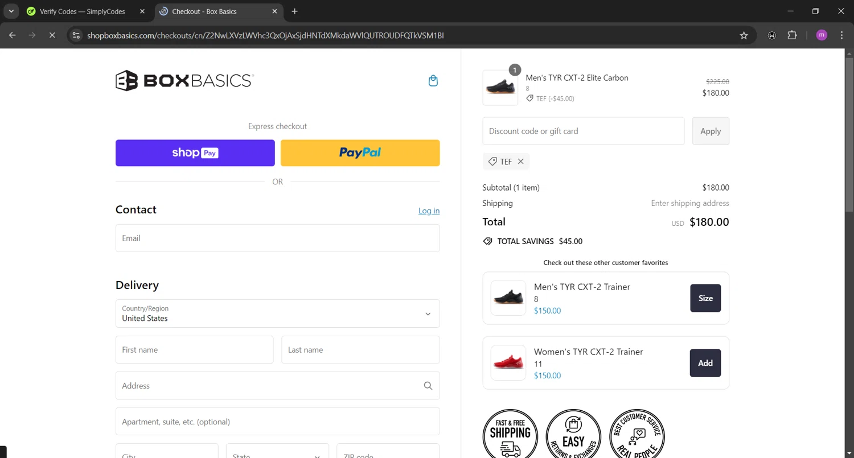Click the Discount code or gift card field
Screen dimensions: 854x458
click(x=584, y=131)
